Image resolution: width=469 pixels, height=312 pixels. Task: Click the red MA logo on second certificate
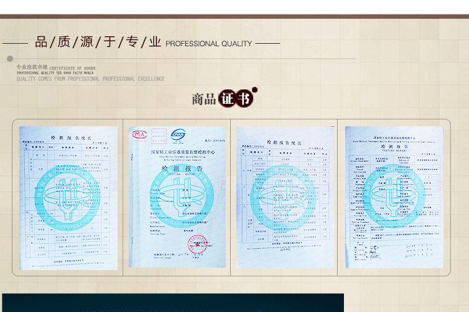[x=139, y=135]
